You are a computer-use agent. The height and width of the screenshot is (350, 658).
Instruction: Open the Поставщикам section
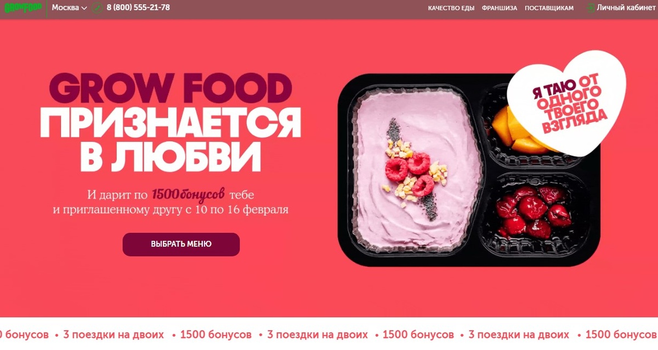point(549,8)
